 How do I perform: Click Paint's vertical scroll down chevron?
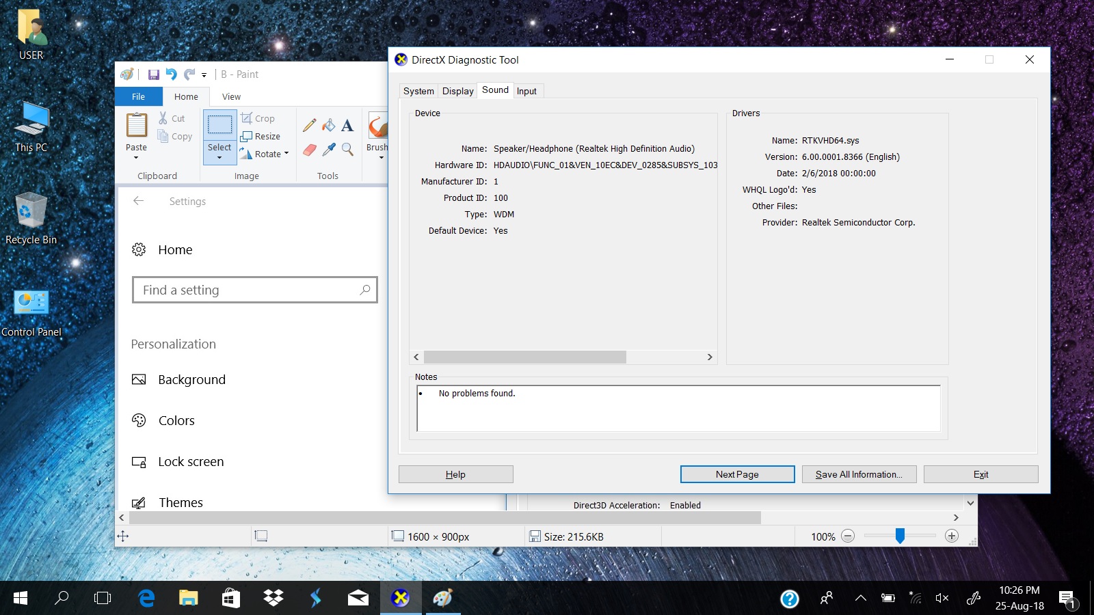click(x=970, y=503)
